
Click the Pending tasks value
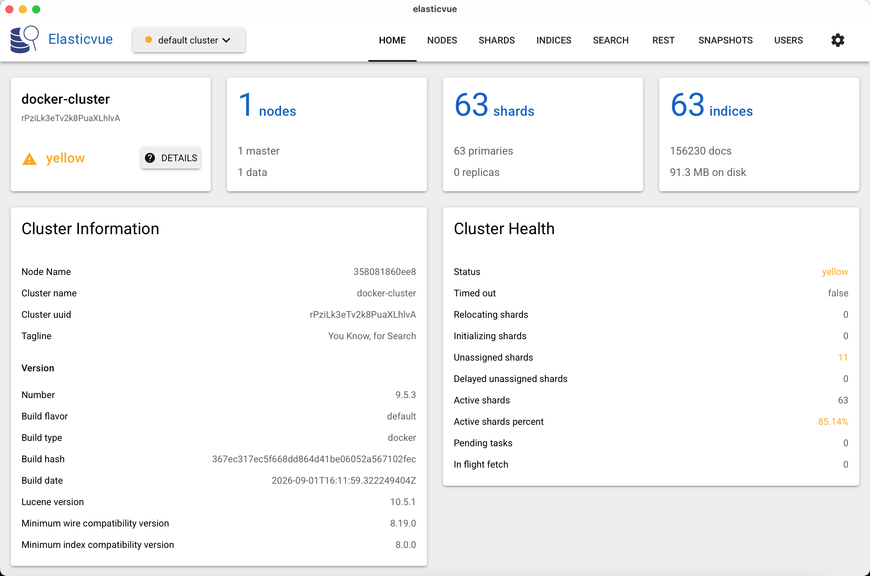846,443
